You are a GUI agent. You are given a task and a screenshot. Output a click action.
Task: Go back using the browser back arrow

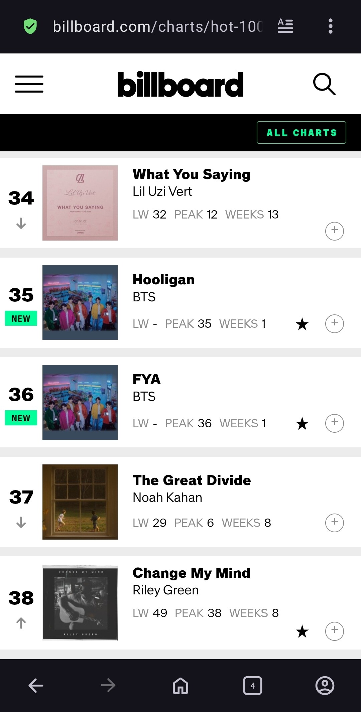[36, 686]
